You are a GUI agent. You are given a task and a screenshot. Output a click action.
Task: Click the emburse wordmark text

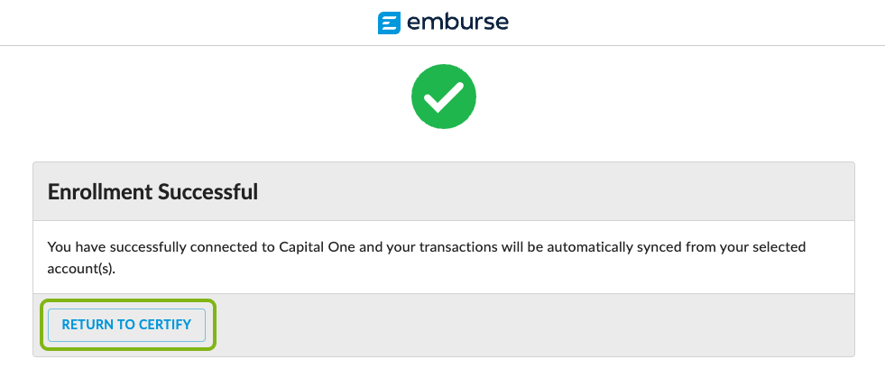coord(457,22)
